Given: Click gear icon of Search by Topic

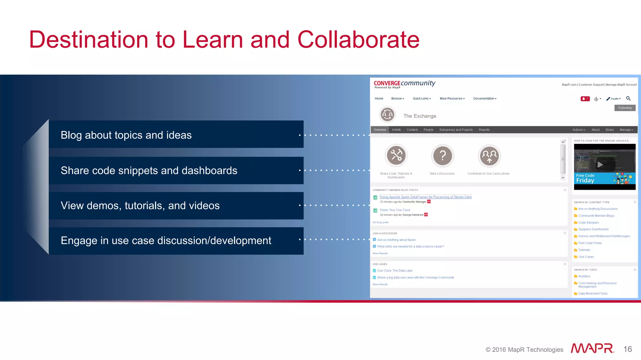Looking at the screenshot, I should pyautogui.click(x=635, y=270).
